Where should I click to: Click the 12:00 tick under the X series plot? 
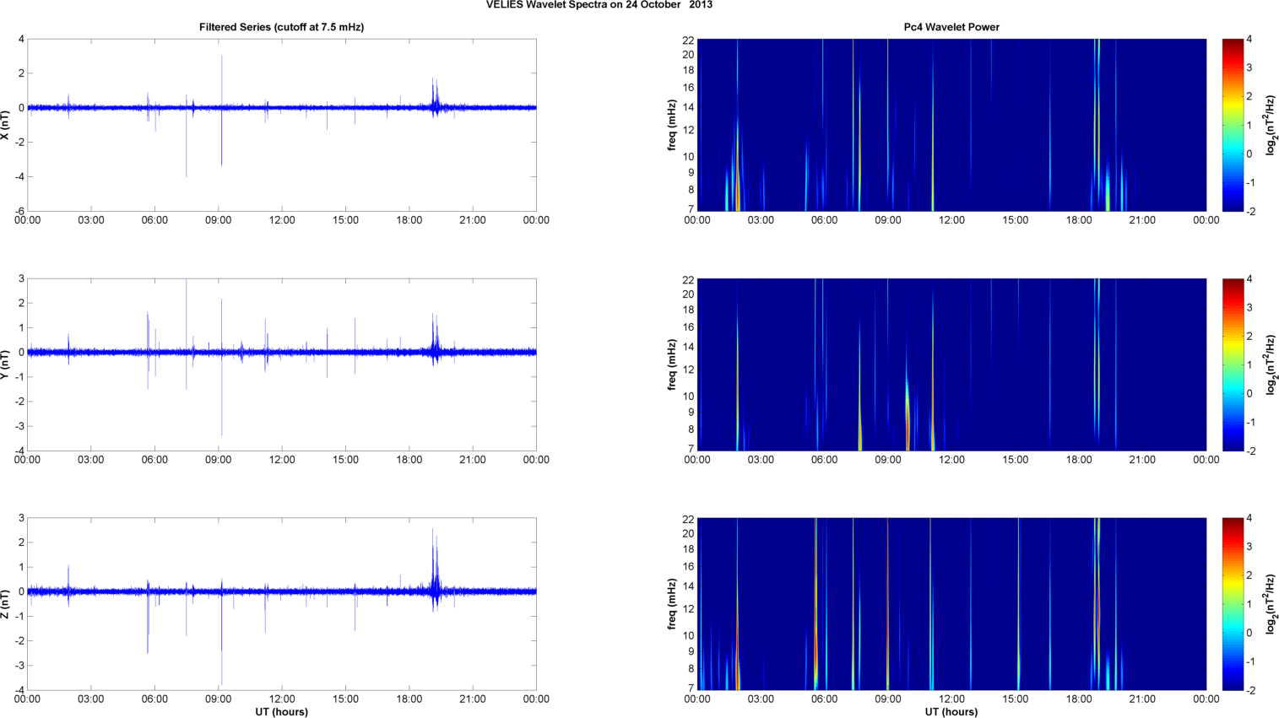282,220
